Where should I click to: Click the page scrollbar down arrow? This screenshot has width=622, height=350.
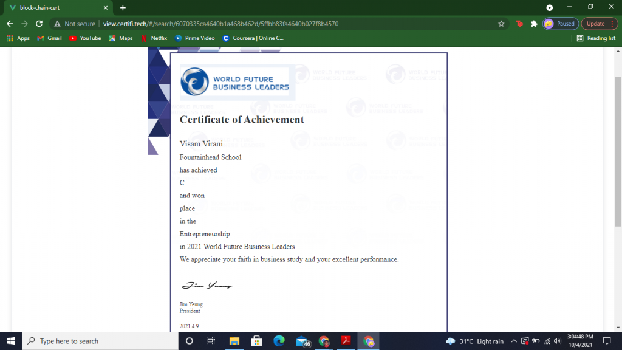618,328
